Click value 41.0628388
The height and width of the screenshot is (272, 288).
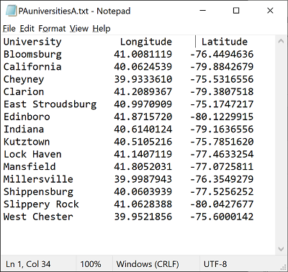(x=143, y=204)
